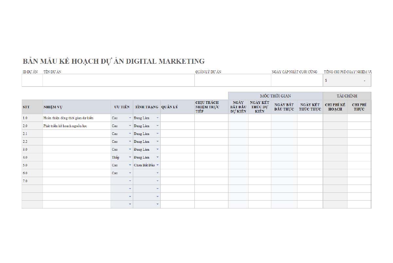
Task: Select the STT cell 4.0
Action: pos(32,157)
